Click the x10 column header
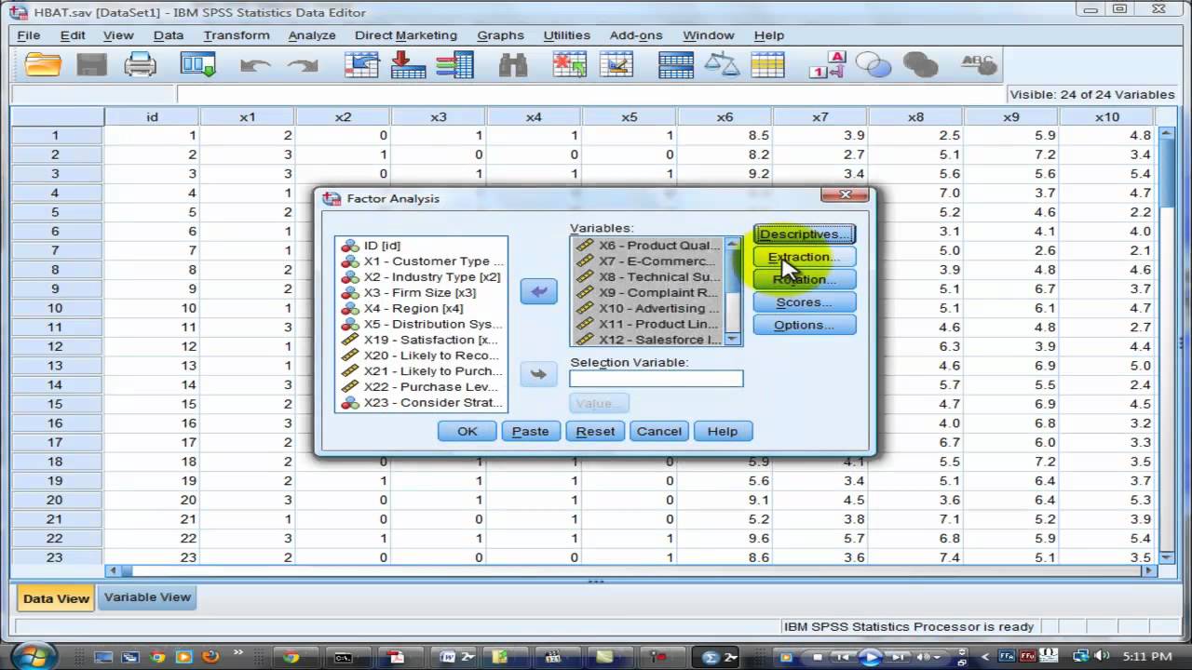 pos(1106,116)
